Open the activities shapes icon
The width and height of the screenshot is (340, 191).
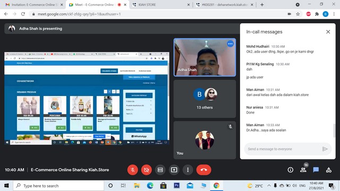coord(329,170)
